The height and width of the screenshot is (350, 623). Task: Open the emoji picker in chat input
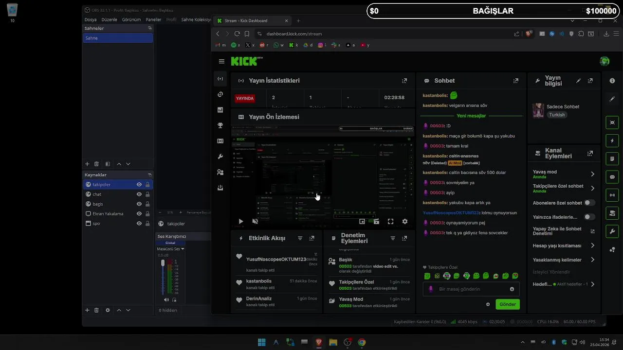pos(512,289)
